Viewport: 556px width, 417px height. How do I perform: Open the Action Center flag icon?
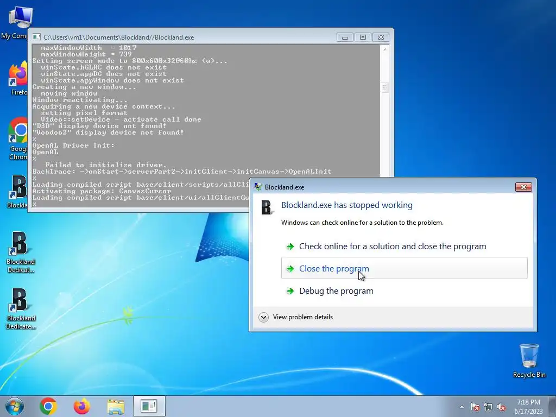475,407
